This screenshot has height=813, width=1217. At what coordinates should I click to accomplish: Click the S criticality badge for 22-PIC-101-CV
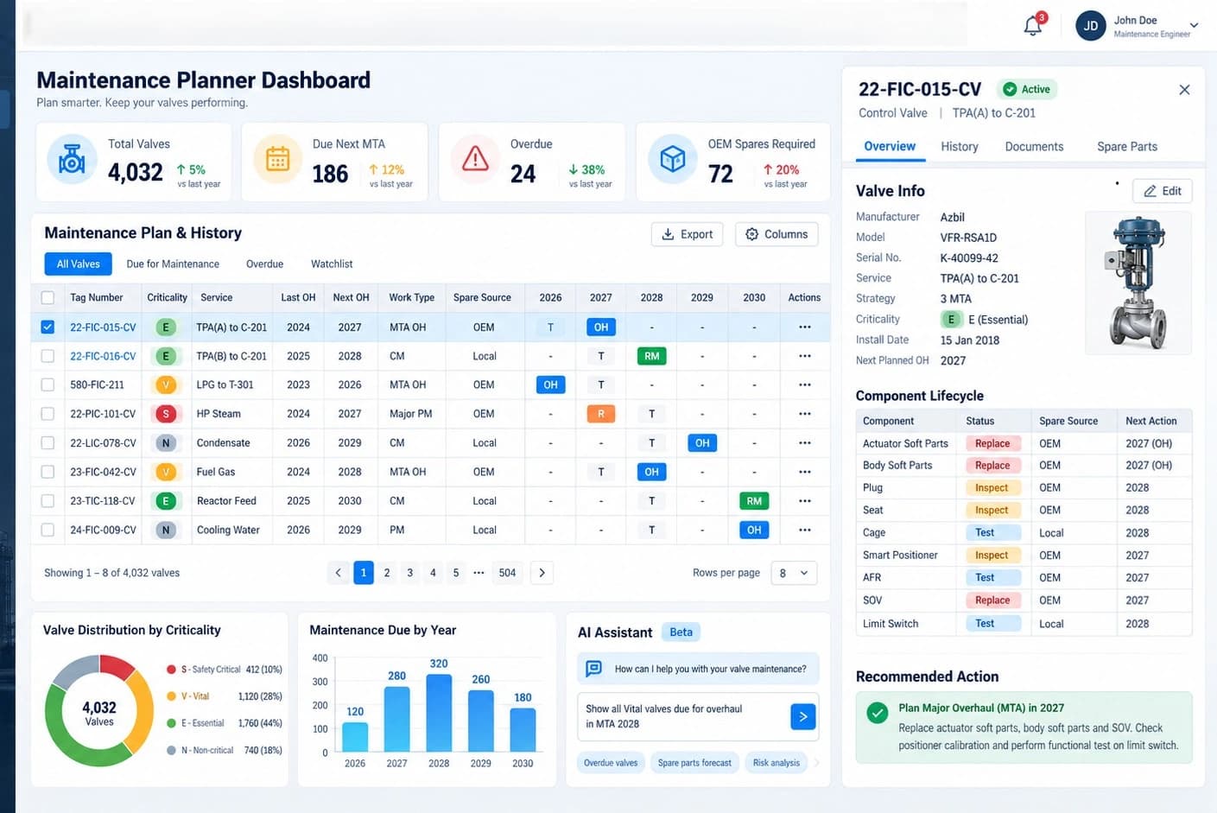[x=165, y=414]
